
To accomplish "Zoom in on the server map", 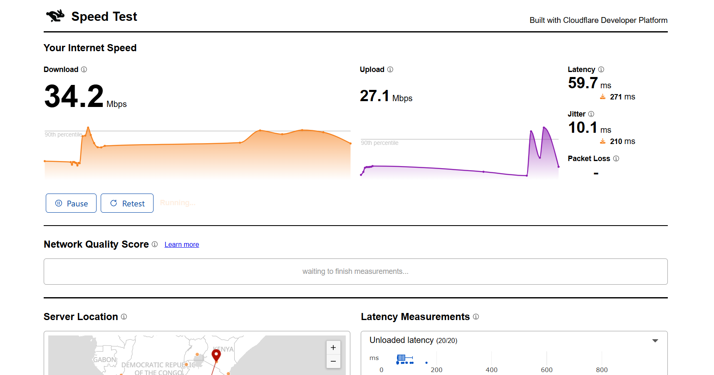I will 333,348.
